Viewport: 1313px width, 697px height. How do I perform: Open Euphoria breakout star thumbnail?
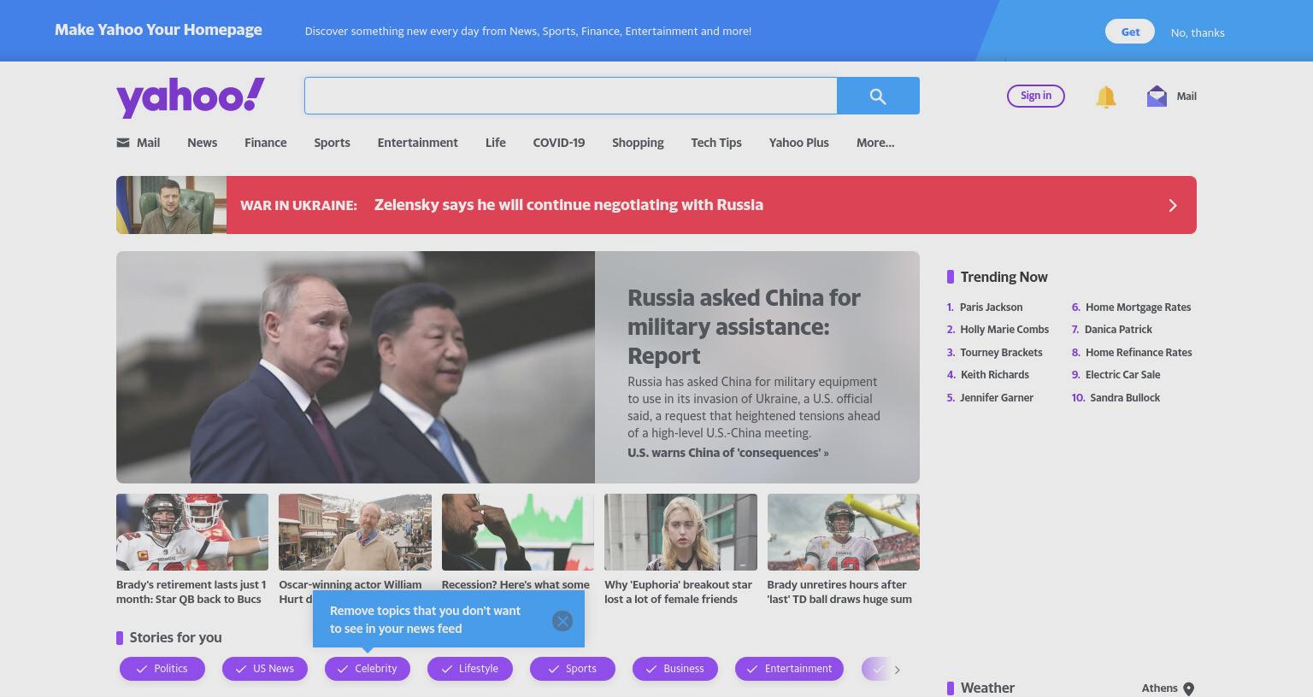pos(680,532)
